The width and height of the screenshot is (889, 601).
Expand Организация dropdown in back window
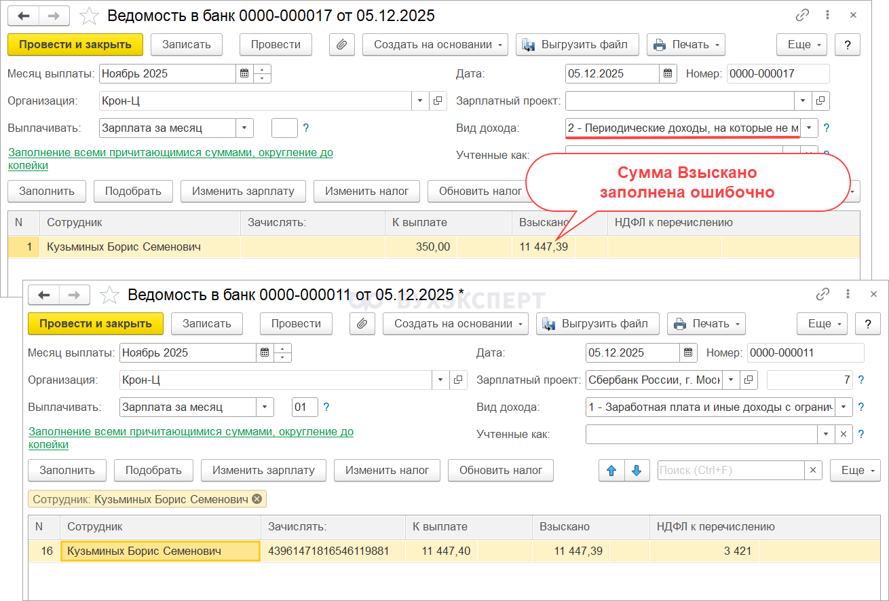click(420, 101)
